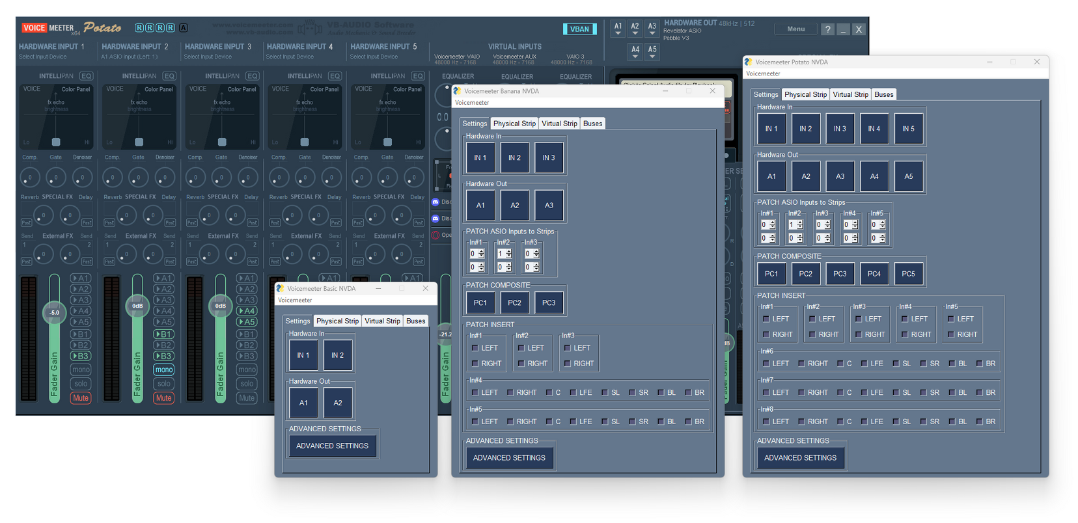Enable mono on Hardware Input 2
The image size is (1078, 523).
pyautogui.click(x=163, y=369)
